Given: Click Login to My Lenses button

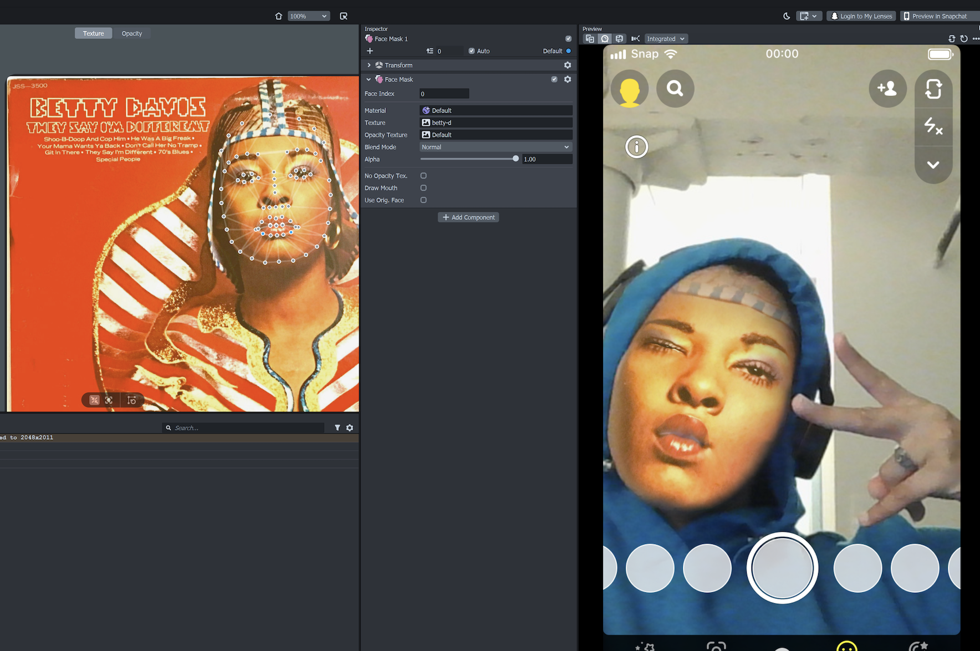Looking at the screenshot, I should tap(861, 16).
